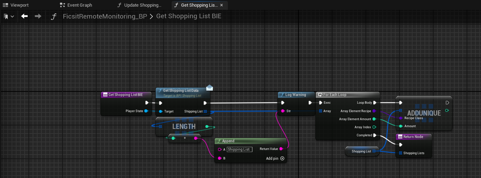Select Get Shopping List BIE entry node title
The width and height of the screenshot is (481, 178).
(125, 95)
